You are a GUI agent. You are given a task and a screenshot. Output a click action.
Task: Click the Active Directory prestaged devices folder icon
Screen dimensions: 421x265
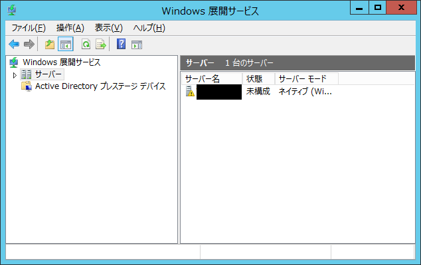[x=27, y=86]
